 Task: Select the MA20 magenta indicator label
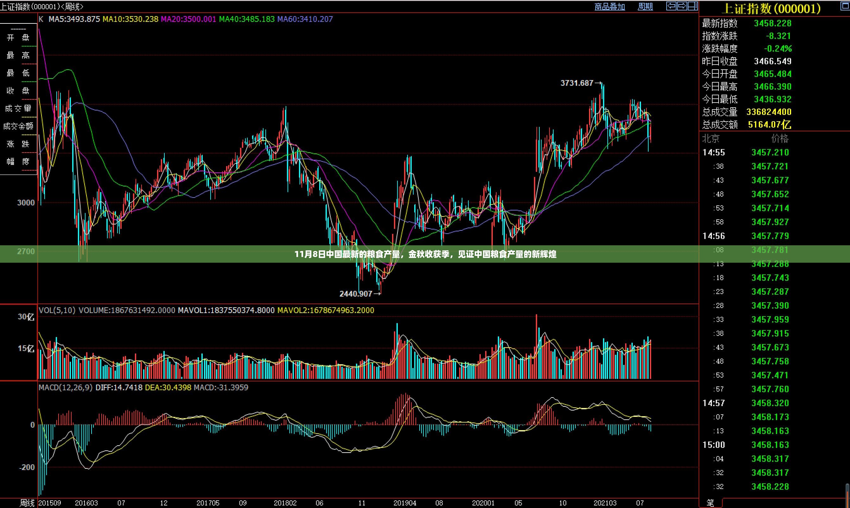click(x=188, y=19)
